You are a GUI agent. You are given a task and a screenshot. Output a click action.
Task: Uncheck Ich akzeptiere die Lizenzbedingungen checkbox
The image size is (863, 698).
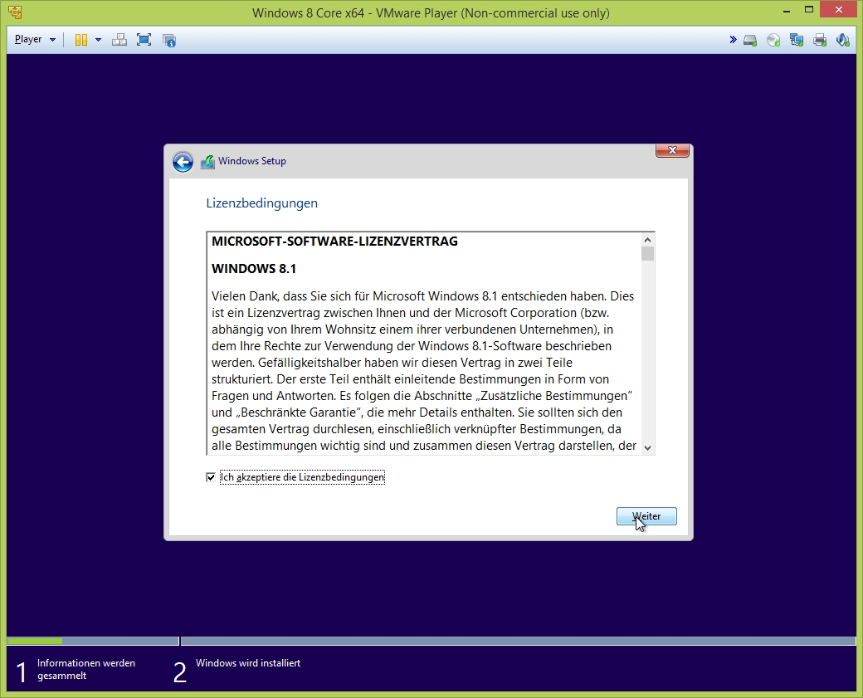point(211,477)
